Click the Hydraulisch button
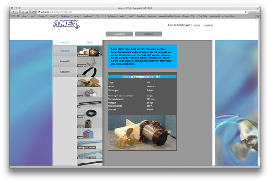270x182 pixels. [x=119, y=34]
